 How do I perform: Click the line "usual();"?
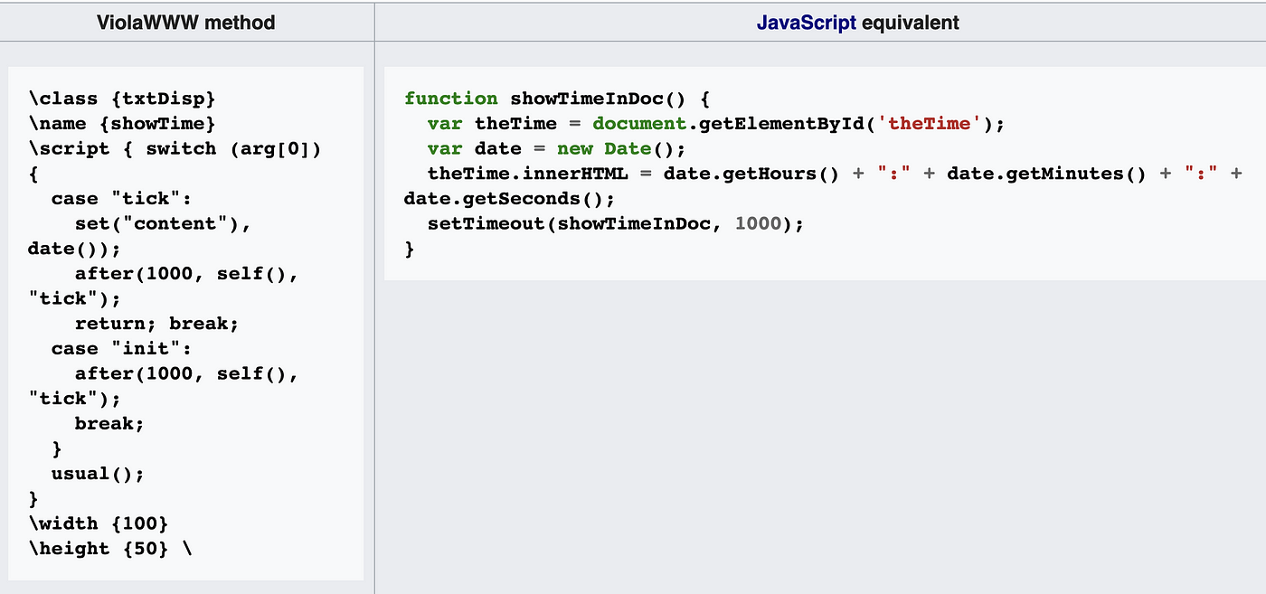99,473
